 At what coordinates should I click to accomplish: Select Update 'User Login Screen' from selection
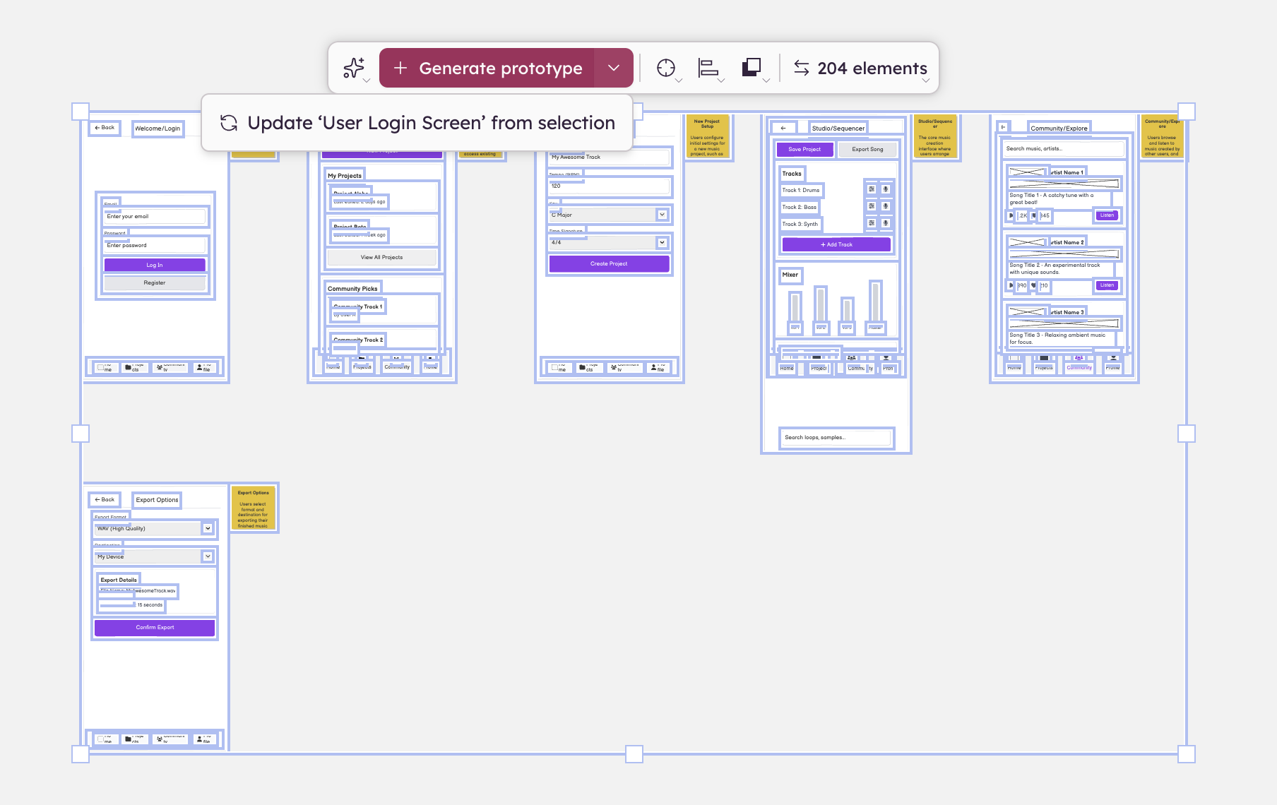(x=417, y=123)
